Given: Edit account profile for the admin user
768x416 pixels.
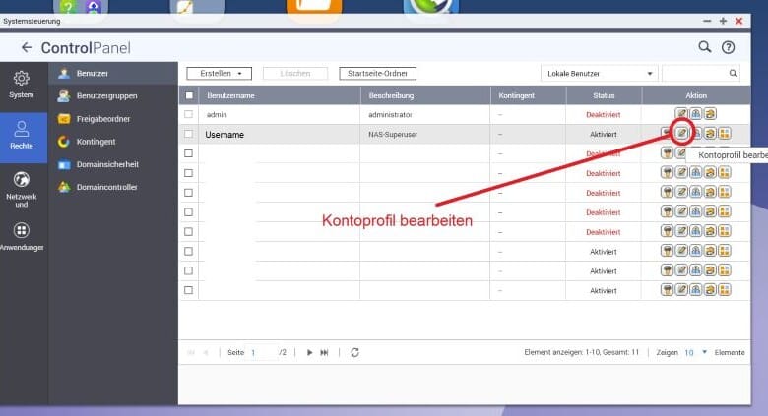Looking at the screenshot, I should tap(681, 115).
